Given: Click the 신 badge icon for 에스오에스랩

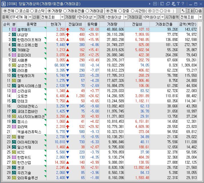Looking at the screenshot, I should click(14, 45).
